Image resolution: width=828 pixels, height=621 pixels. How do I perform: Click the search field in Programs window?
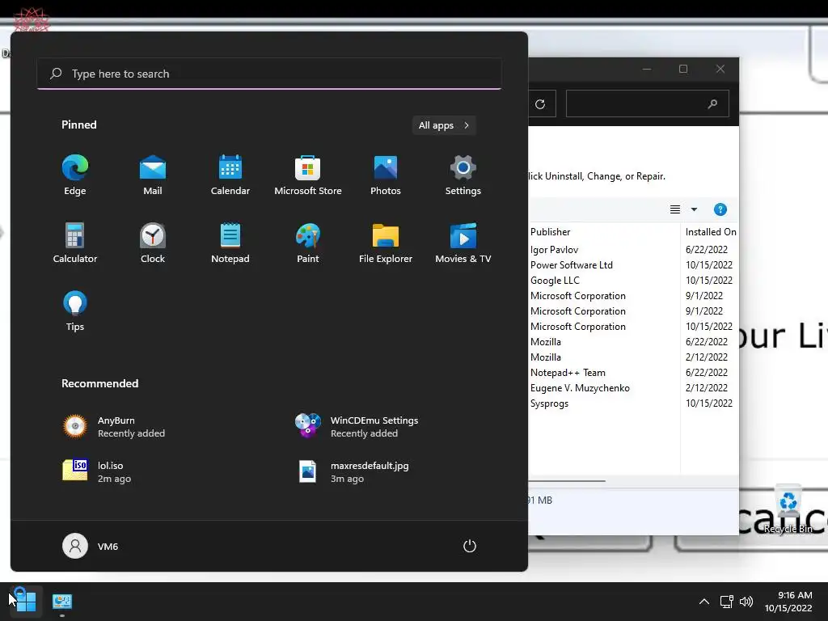[648, 103]
